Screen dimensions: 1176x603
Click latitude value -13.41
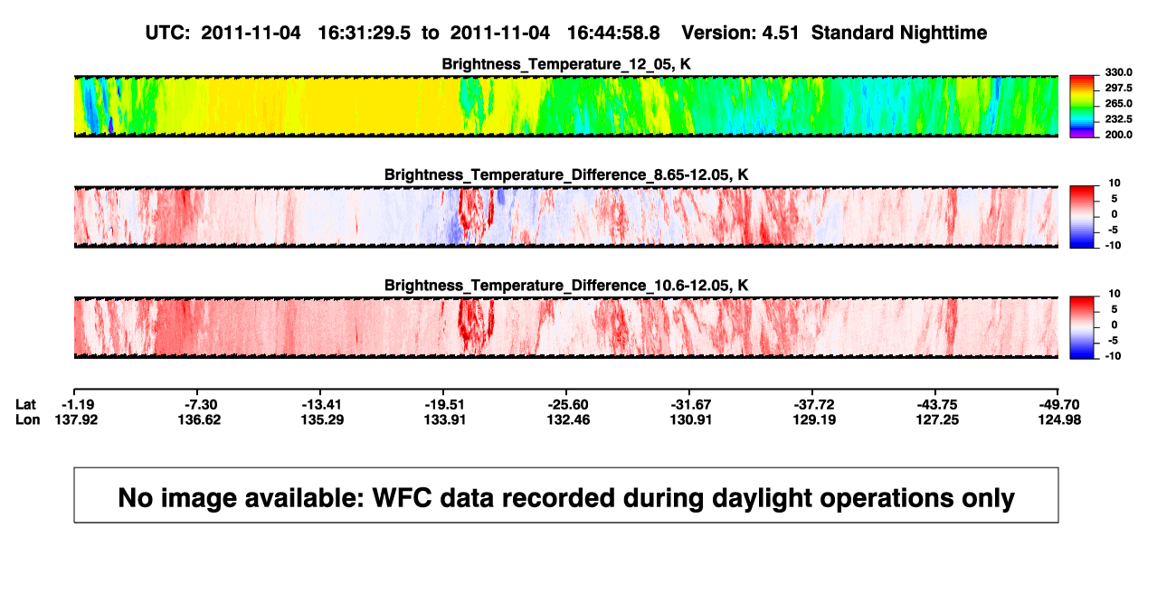click(323, 404)
